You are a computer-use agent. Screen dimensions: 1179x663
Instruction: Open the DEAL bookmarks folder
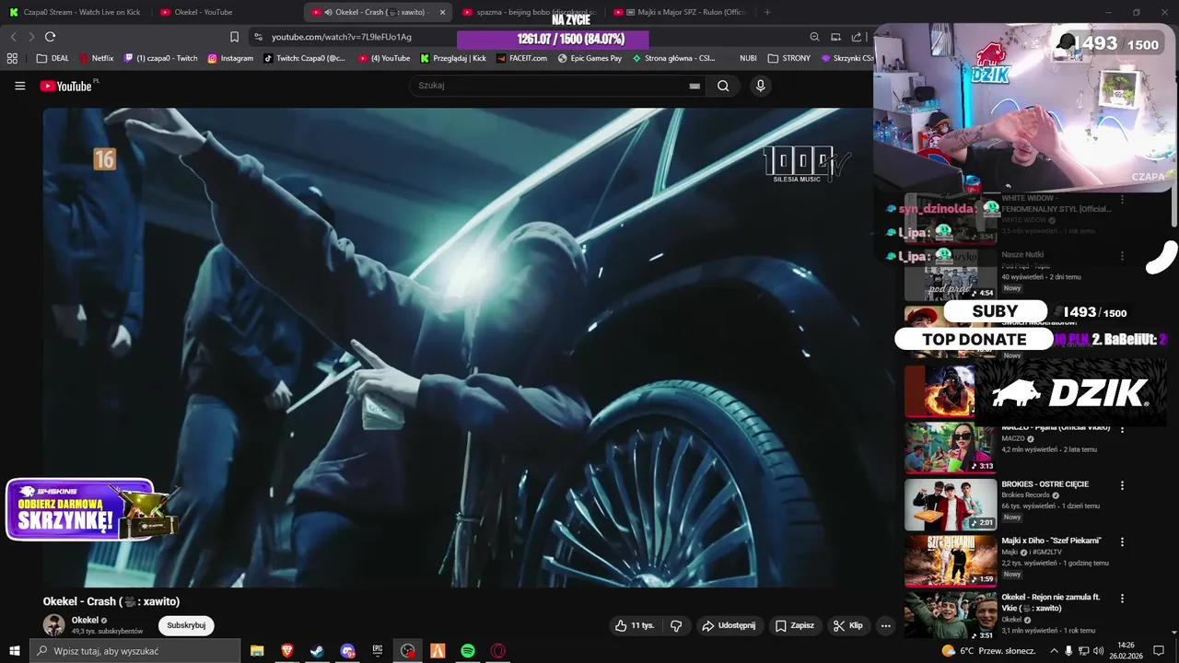coord(53,58)
